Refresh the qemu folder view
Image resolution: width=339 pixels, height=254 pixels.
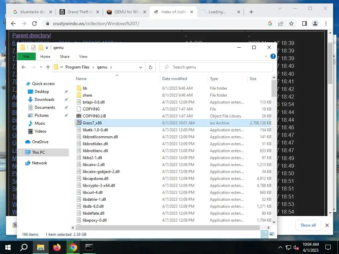coord(151,67)
